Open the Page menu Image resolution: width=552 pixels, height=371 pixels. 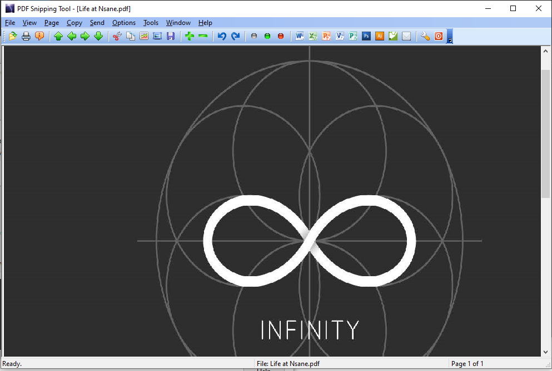[51, 23]
